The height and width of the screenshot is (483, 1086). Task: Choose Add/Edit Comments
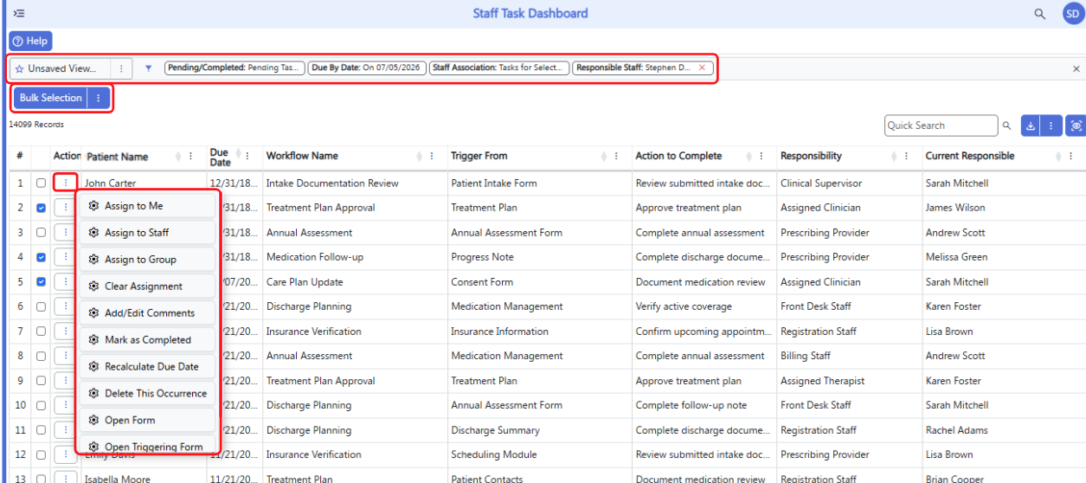click(x=148, y=313)
